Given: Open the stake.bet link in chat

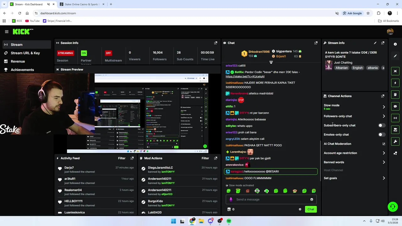Looking at the screenshot, I should click(x=245, y=77).
